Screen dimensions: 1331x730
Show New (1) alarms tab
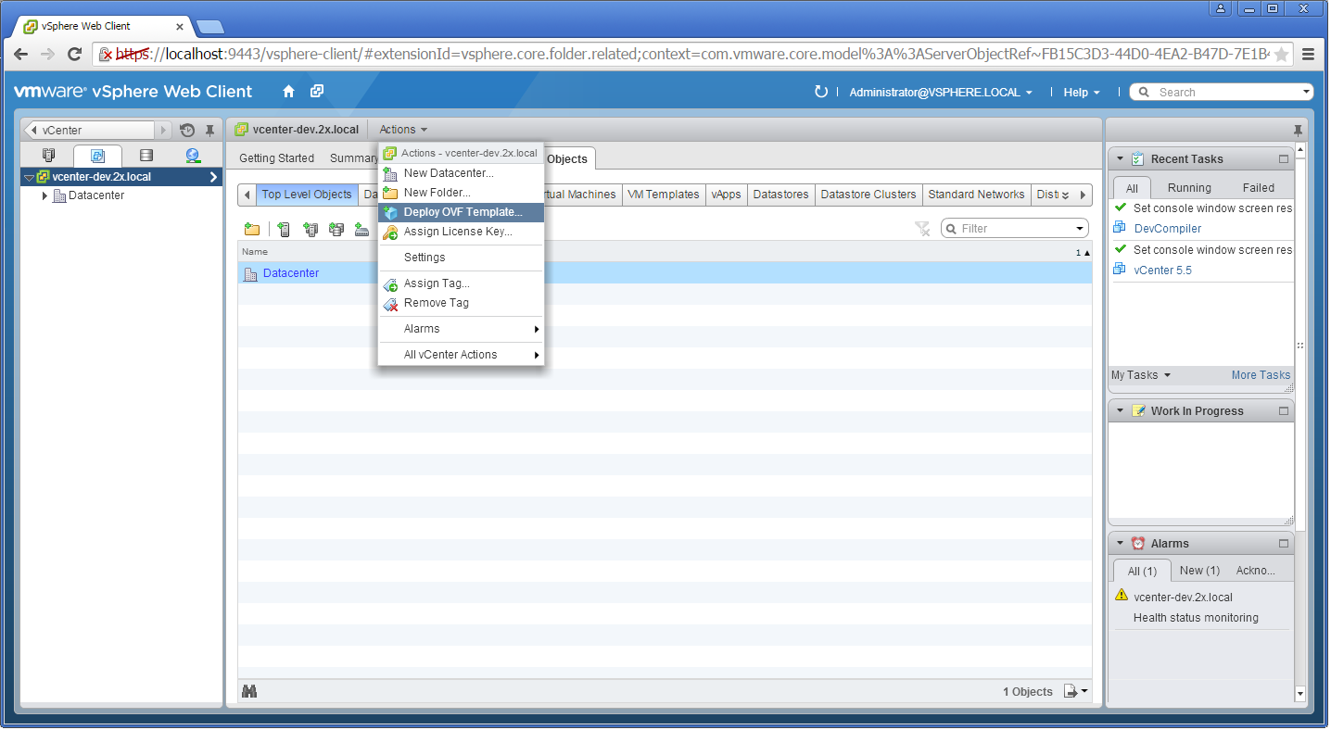click(x=1199, y=571)
